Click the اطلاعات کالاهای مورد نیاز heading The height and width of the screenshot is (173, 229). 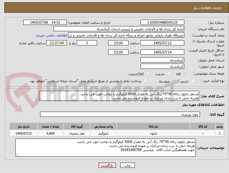(x=203, y=105)
